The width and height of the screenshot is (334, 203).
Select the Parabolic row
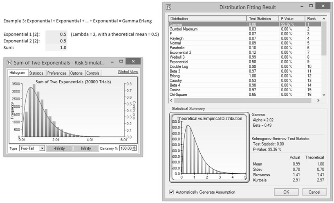coord(245,48)
